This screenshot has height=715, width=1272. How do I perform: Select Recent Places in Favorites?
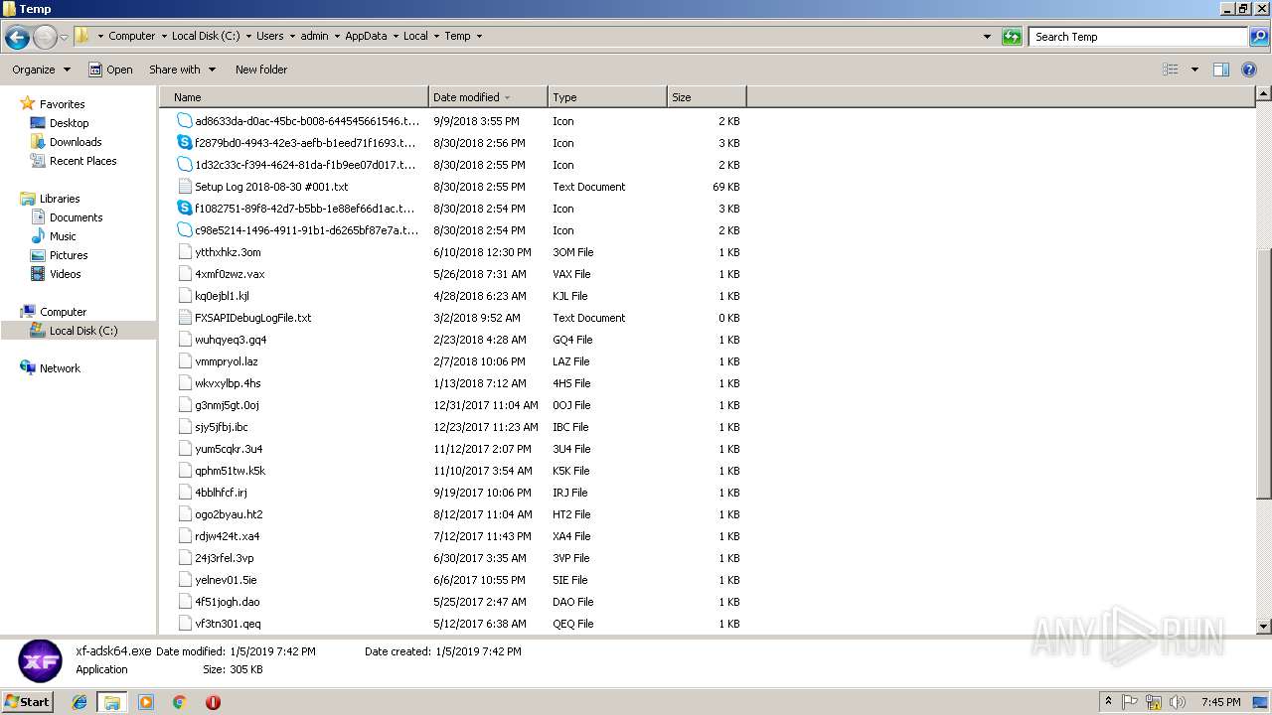pyautogui.click(x=83, y=161)
